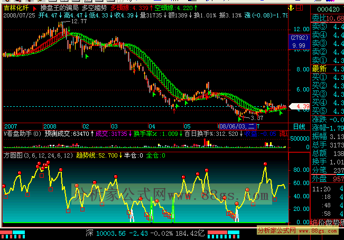The width and height of the screenshot is (344, 240).
Task: Click the 80.00 level on indicator axis
Action: (302, 170)
